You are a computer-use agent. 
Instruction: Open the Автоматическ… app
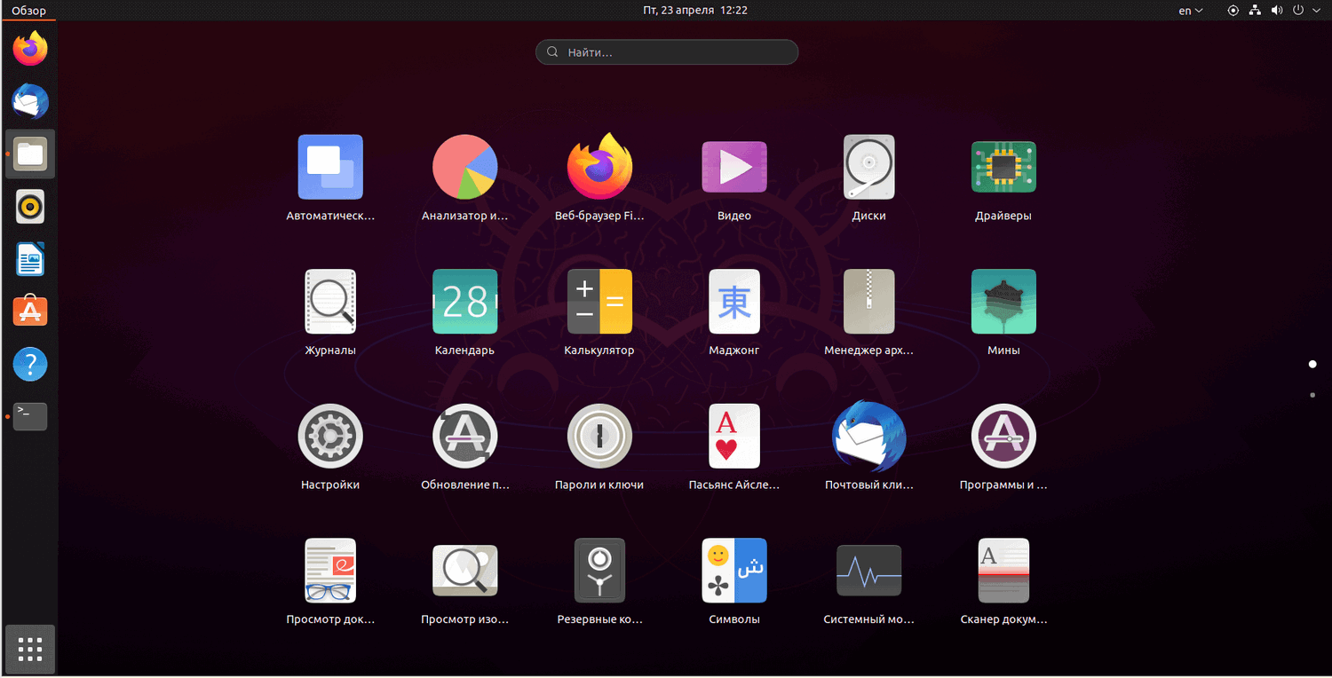pyautogui.click(x=330, y=167)
